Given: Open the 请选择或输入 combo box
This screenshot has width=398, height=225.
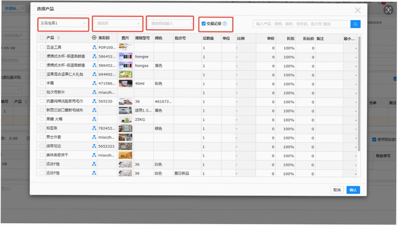Looking at the screenshot, I should 170,23.
